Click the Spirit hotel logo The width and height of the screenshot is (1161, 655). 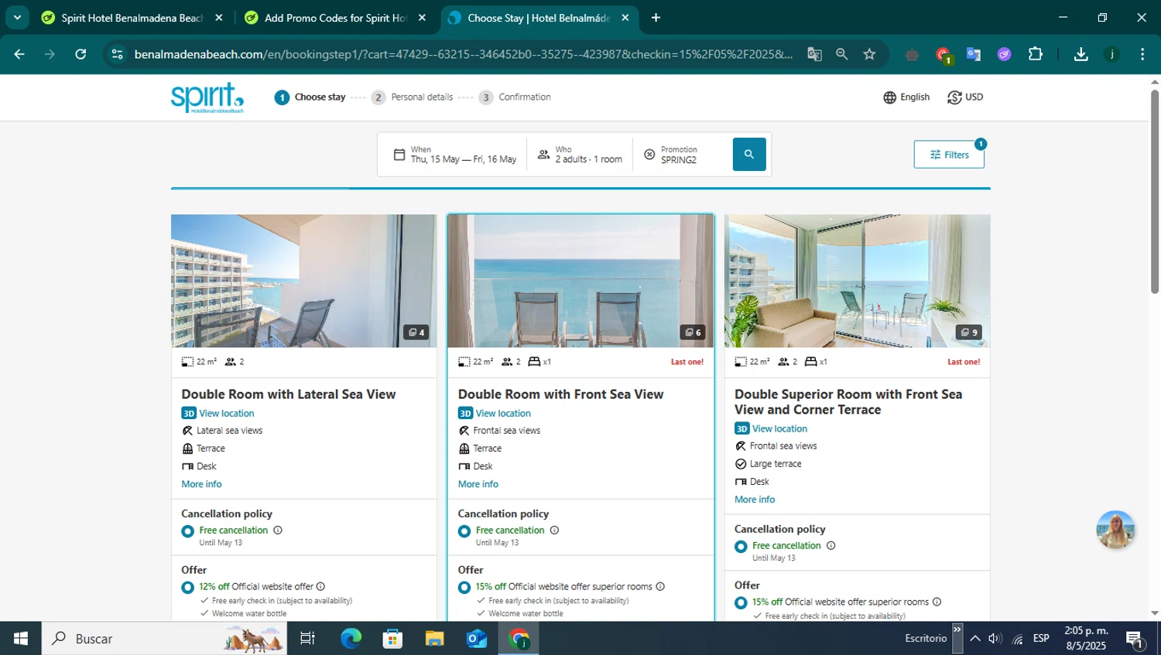pyautogui.click(x=207, y=97)
